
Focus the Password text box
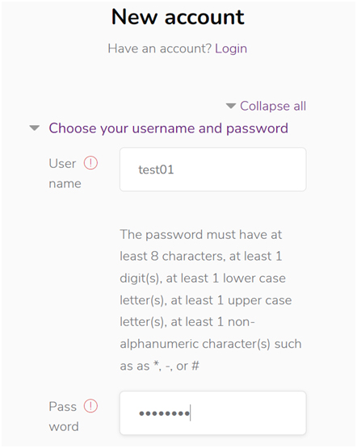213,412
